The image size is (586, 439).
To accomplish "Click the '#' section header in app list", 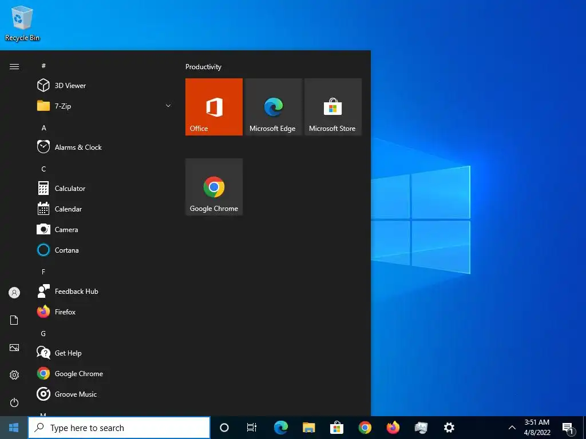I will [43, 66].
